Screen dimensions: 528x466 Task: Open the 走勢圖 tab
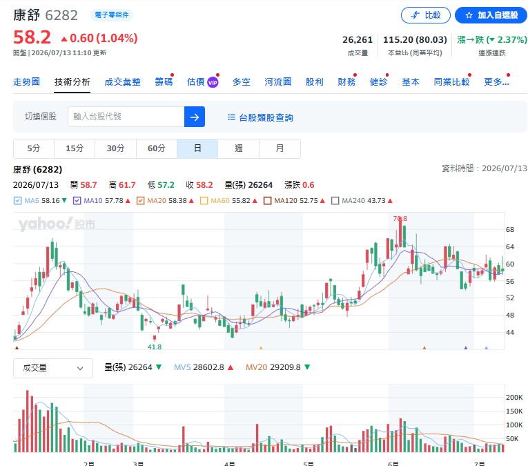tap(27, 82)
